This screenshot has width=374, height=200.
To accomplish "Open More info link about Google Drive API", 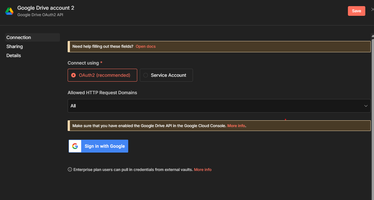I will 236,125.
